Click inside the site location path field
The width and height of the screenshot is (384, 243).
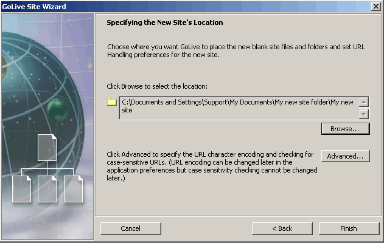point(239,108)
